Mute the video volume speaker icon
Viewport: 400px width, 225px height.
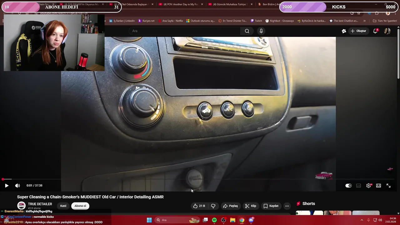pos(17,186)
